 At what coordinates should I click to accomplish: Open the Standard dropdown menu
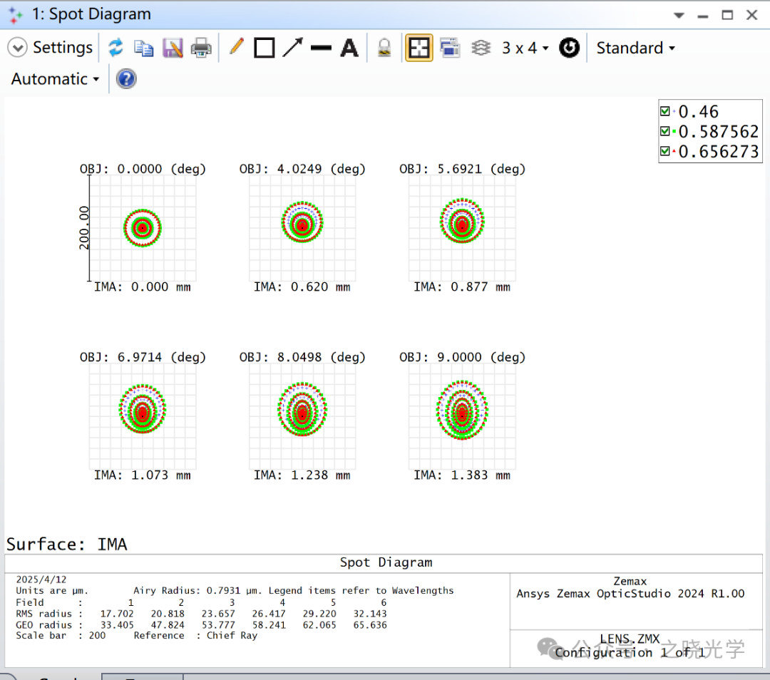click(635, 48)
